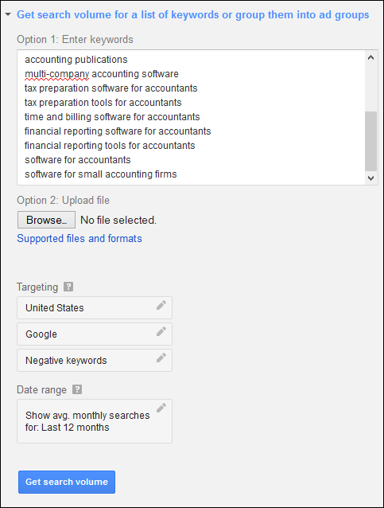
Task: Click the 'No file selected.' text
Action: pos(118,221)
